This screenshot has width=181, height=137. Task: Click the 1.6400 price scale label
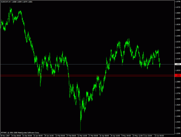point(178,36)
